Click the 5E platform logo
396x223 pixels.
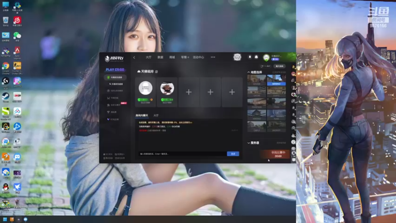pos(114,58)
